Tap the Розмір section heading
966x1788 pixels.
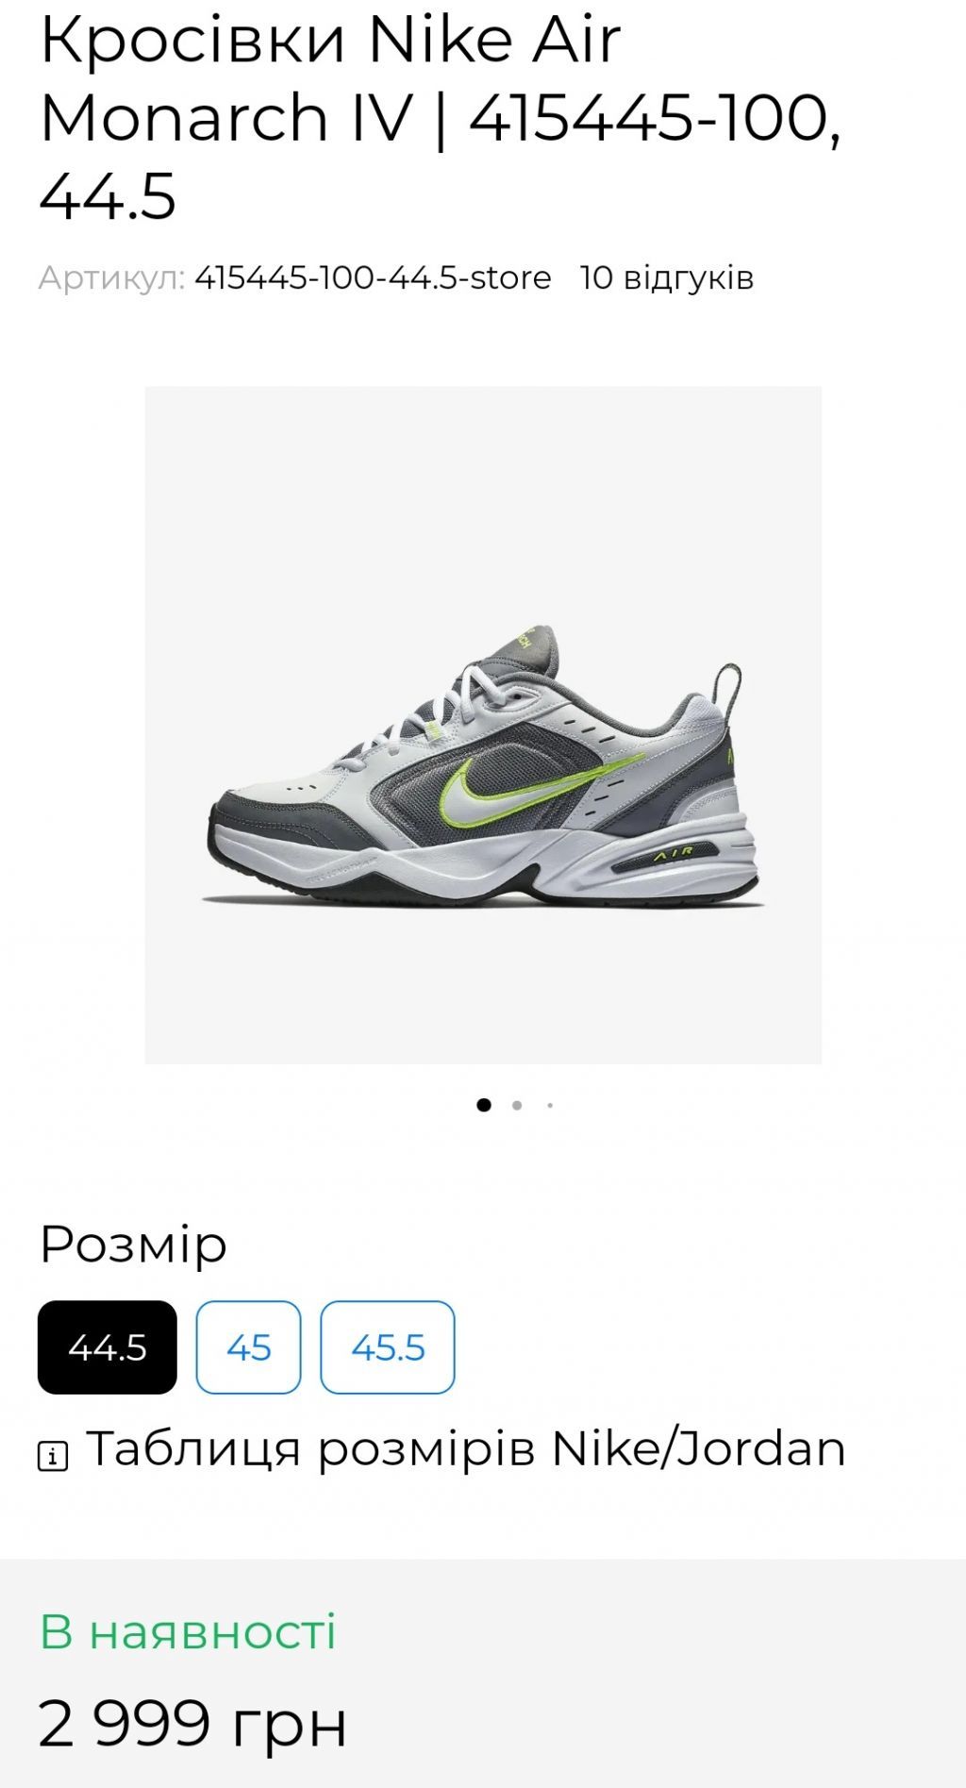(133, 1245)
